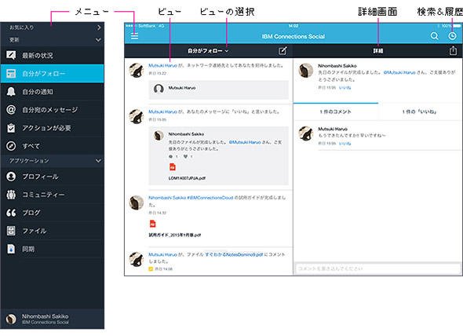
Task: Click avatar of the invitation post
Action: tap(137, 71)
